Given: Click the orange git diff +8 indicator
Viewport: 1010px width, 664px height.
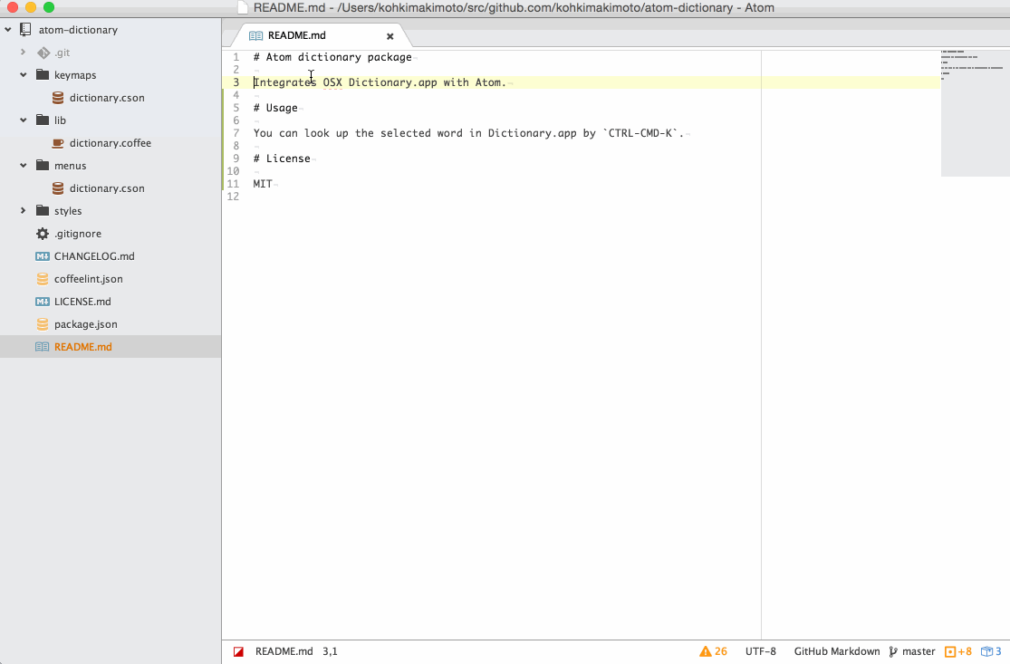Looking at the screenshot, I should click(x=957, y=651).
